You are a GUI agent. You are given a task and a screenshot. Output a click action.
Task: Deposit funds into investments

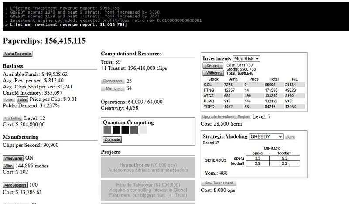pyautogui.click(x=213, y=66)
